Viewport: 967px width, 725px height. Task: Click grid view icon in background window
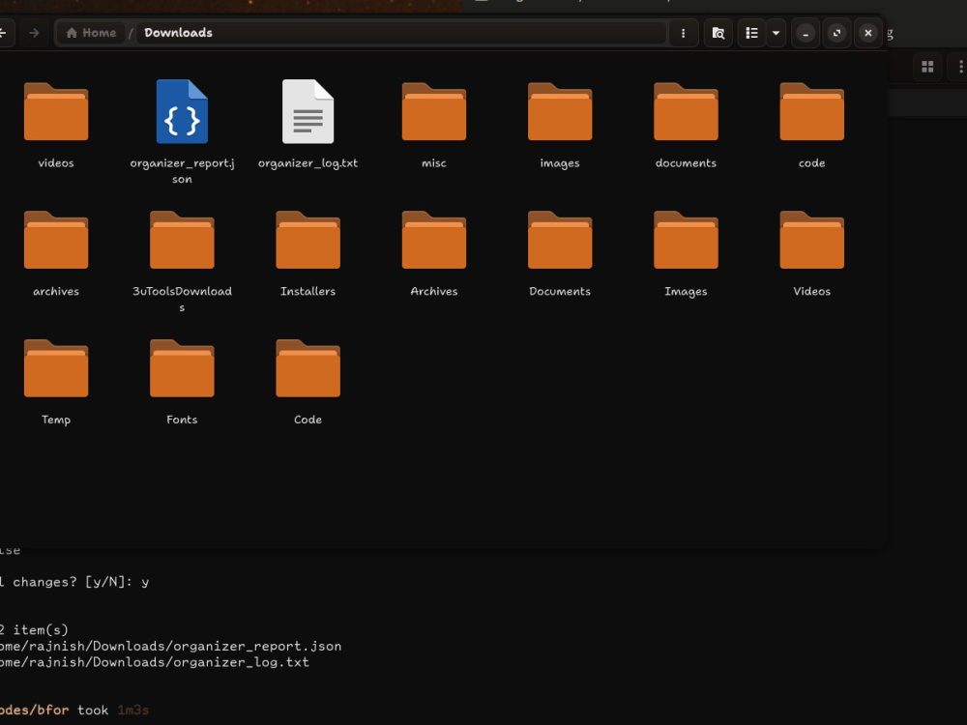click(927, 67)
